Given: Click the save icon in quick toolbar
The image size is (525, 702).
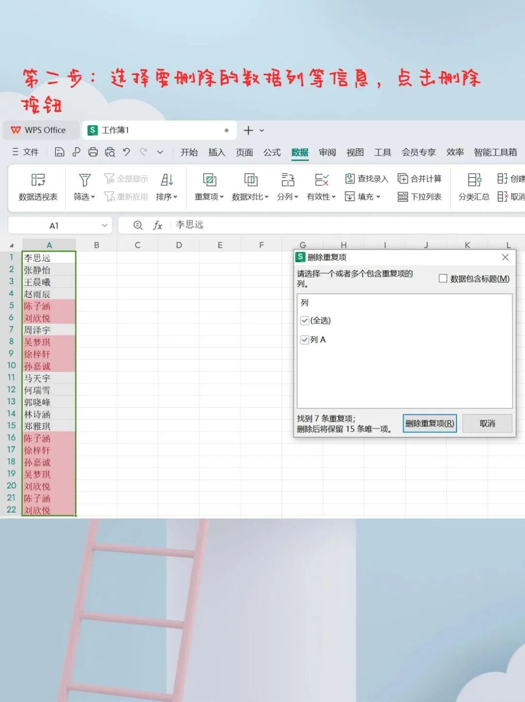Looking at the screenshot, I should (x=59, y=152).
